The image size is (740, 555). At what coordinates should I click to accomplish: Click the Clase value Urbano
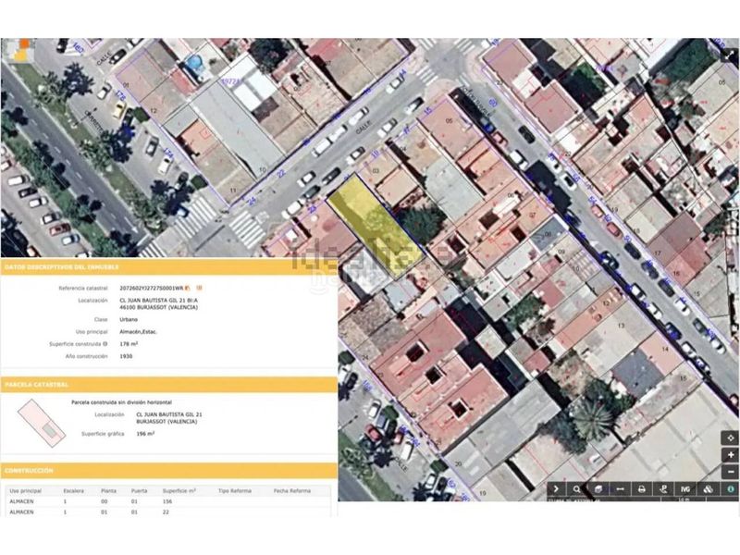129,319
